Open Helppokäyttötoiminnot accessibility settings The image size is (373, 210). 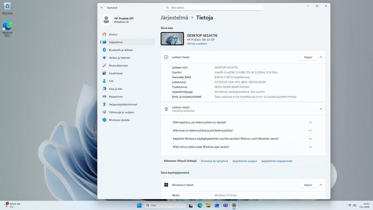[122, 104]
